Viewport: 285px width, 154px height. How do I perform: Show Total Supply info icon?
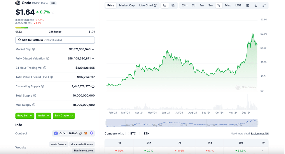(34, 95)
